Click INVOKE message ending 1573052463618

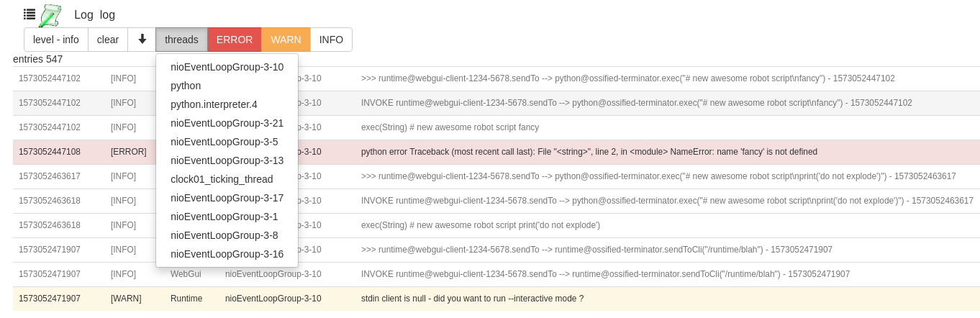tap(667, 201)
